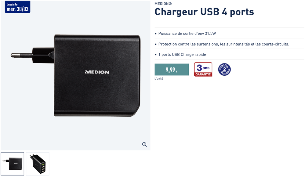Click the bullet marker before '1 ports USB'
This screenshot has width=305, height=177.
156,55
